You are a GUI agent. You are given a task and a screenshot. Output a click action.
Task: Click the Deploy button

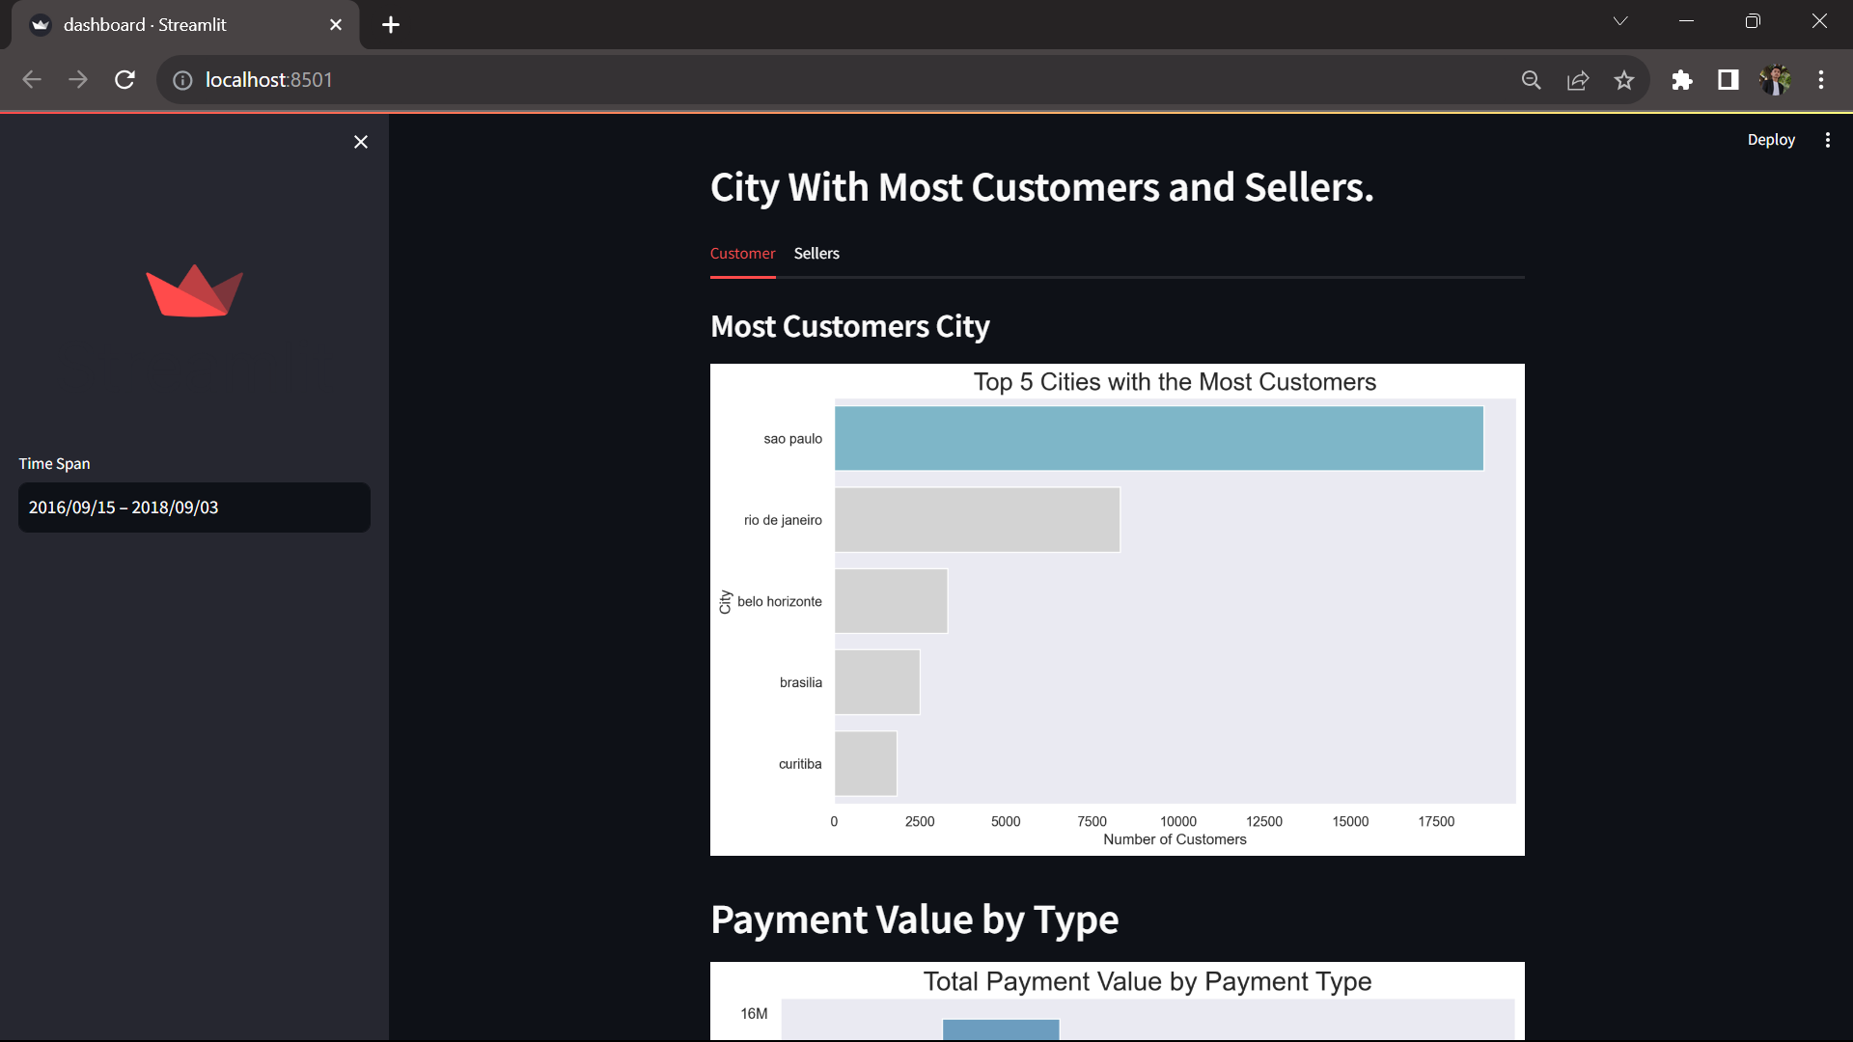[x=1771, y=140]
